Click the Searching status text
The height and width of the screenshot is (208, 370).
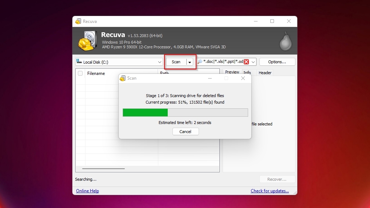pos(85,179)
